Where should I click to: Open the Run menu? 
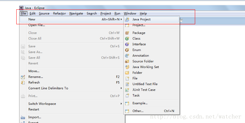117,14
